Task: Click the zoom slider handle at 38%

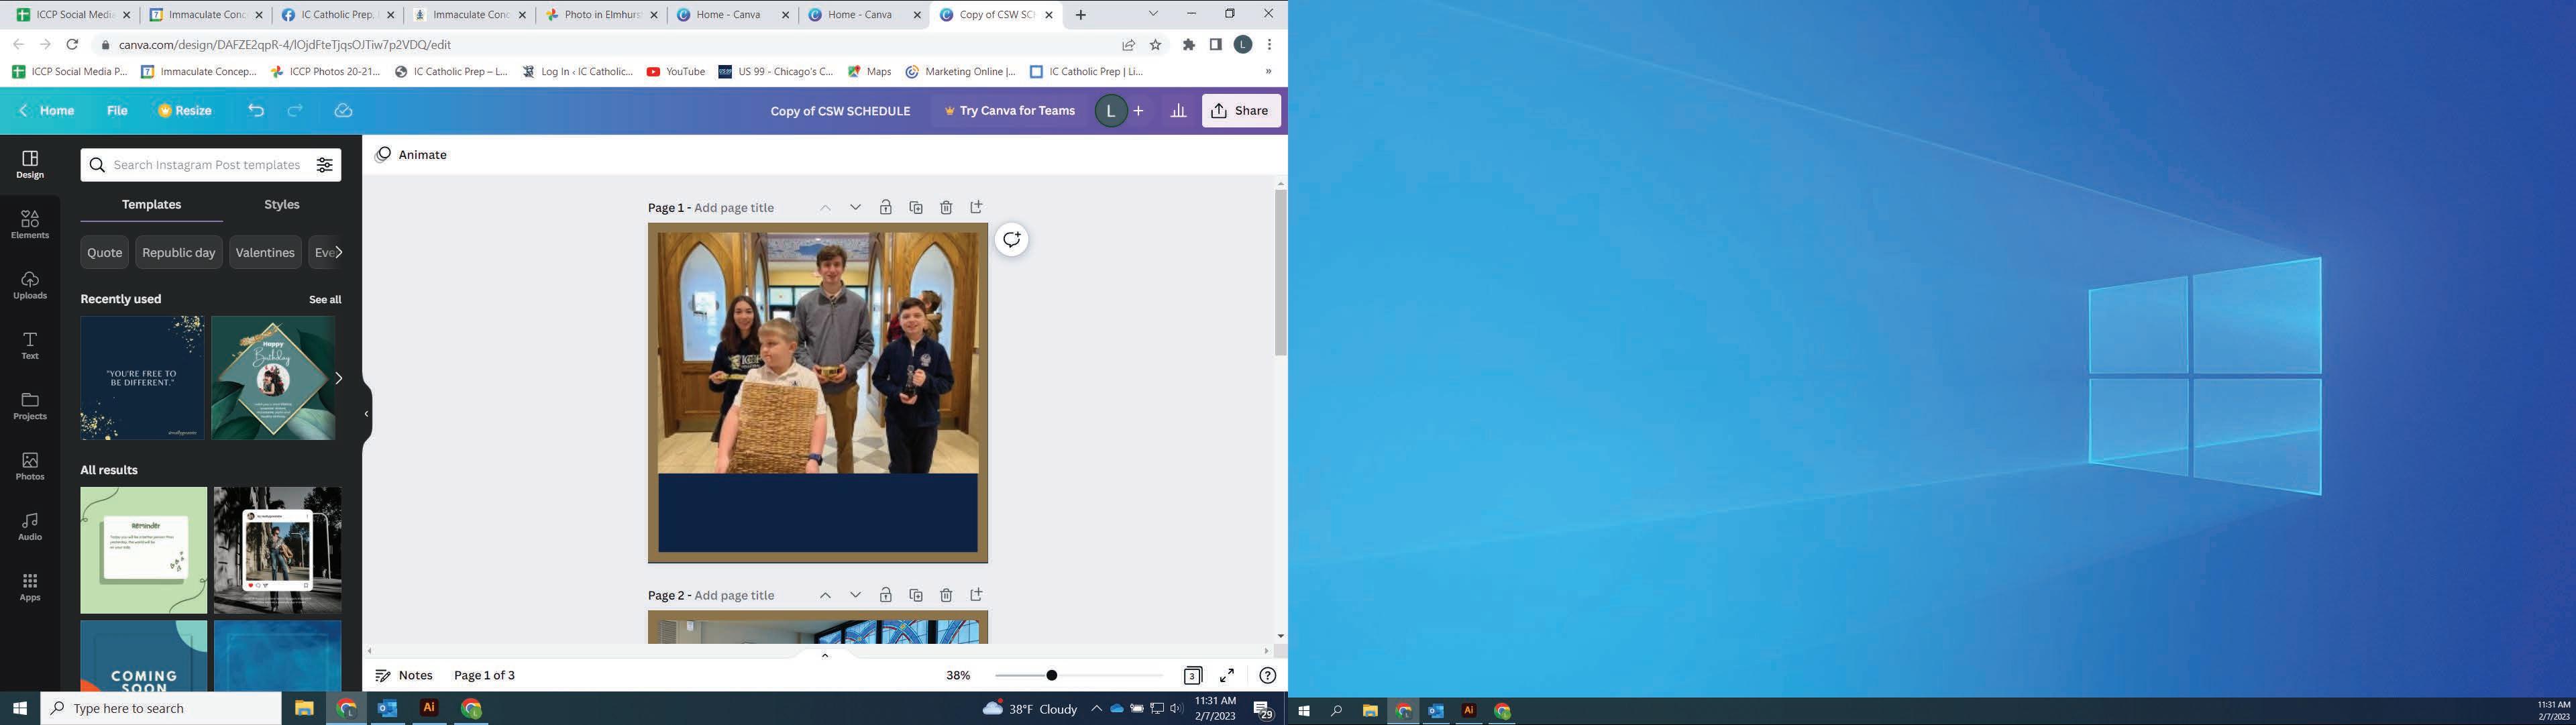Action: click(x=1051, y=675)
